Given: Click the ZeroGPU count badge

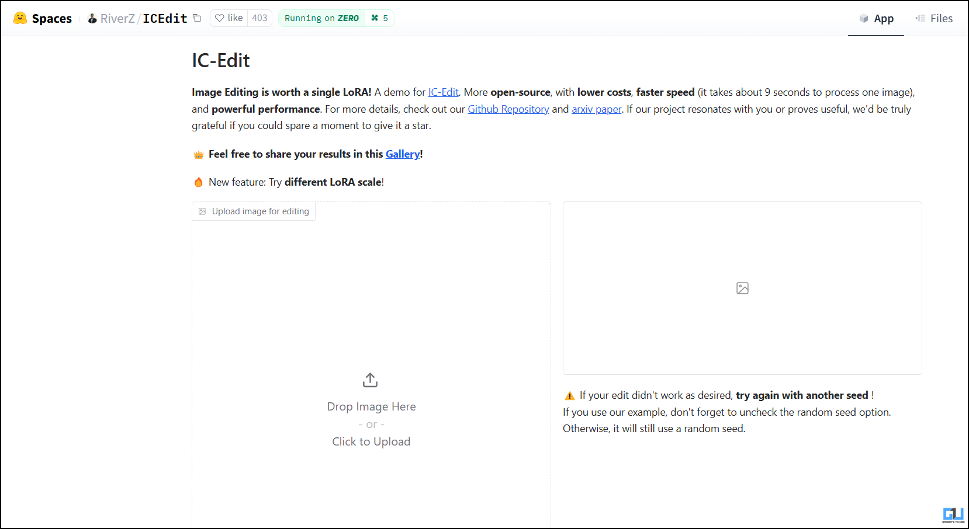Looking at the screenshot, I should pos(380,18).
